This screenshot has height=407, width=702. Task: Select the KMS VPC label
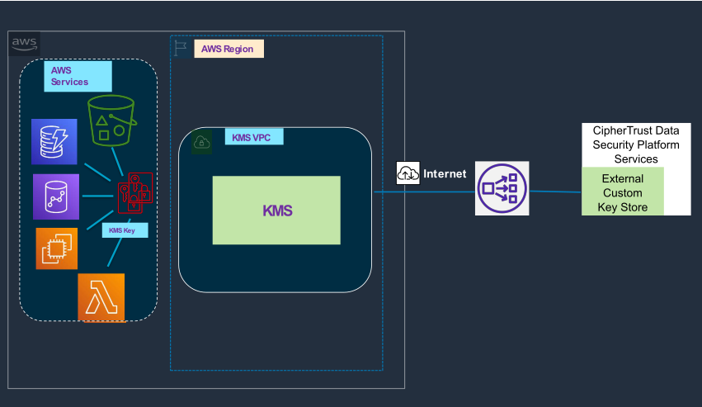click(x=253, y=137)
